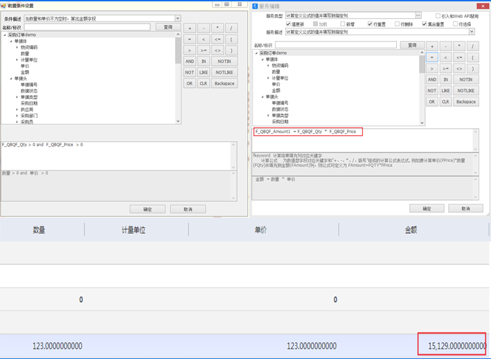This screenshot has width=491, height=359.
Task: Click the plus operator in precondition window
Action: [190, 28]
